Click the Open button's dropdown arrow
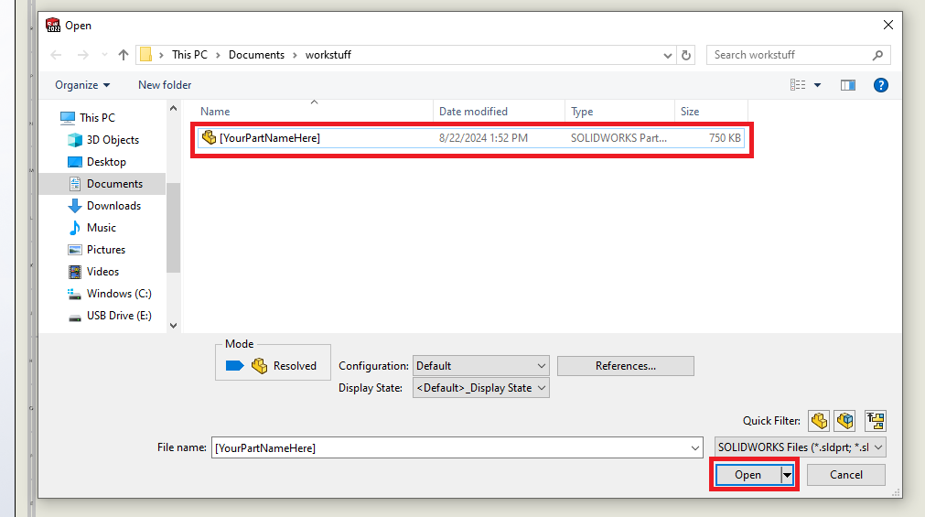Viewport: 925px width, 517px height. coord(786,475)
